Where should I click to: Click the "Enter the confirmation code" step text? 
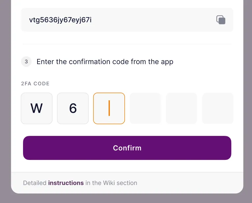point(105,62)
